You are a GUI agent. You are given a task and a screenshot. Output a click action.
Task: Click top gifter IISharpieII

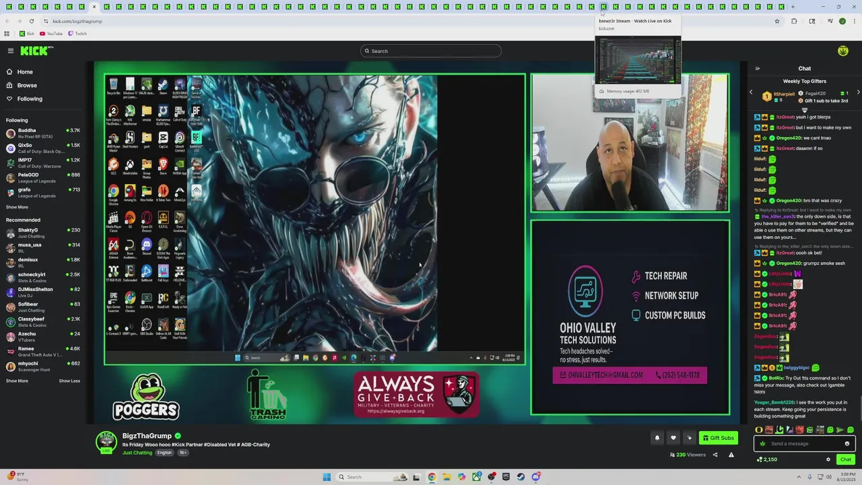pyautogui.click(x=784, y=94)
